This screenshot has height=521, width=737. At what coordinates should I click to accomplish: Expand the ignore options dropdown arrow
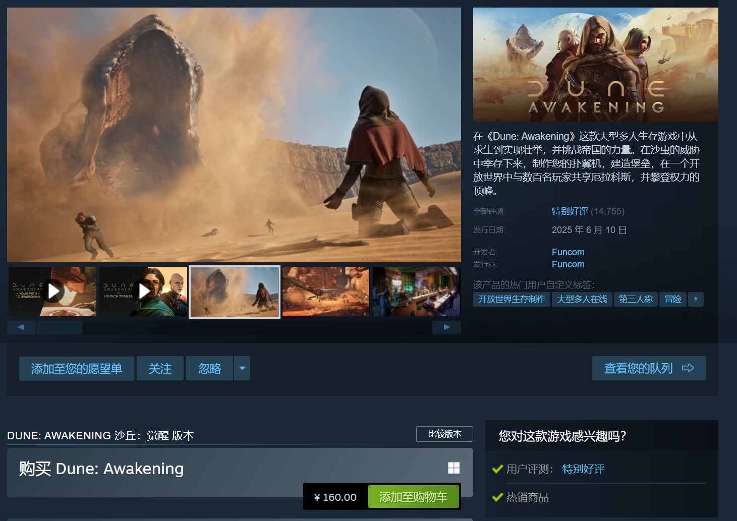[x=242, y=369]
